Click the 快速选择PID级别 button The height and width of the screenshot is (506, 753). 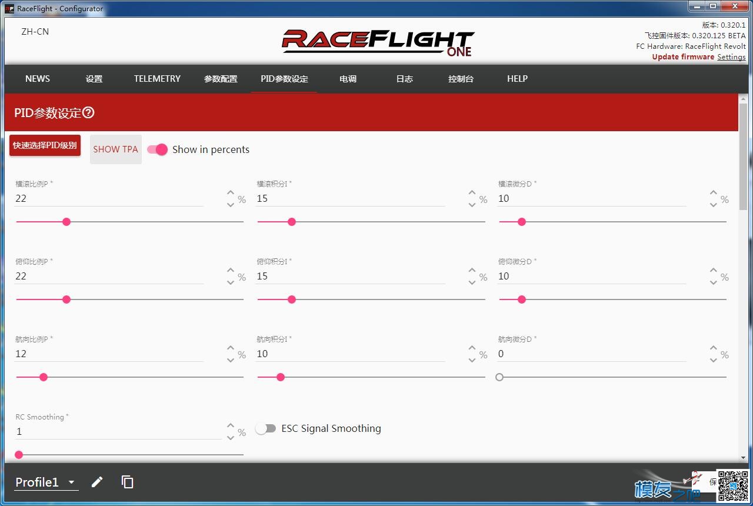45,145
